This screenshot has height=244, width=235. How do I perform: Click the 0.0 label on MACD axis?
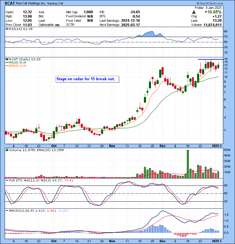tap(226, 233)
